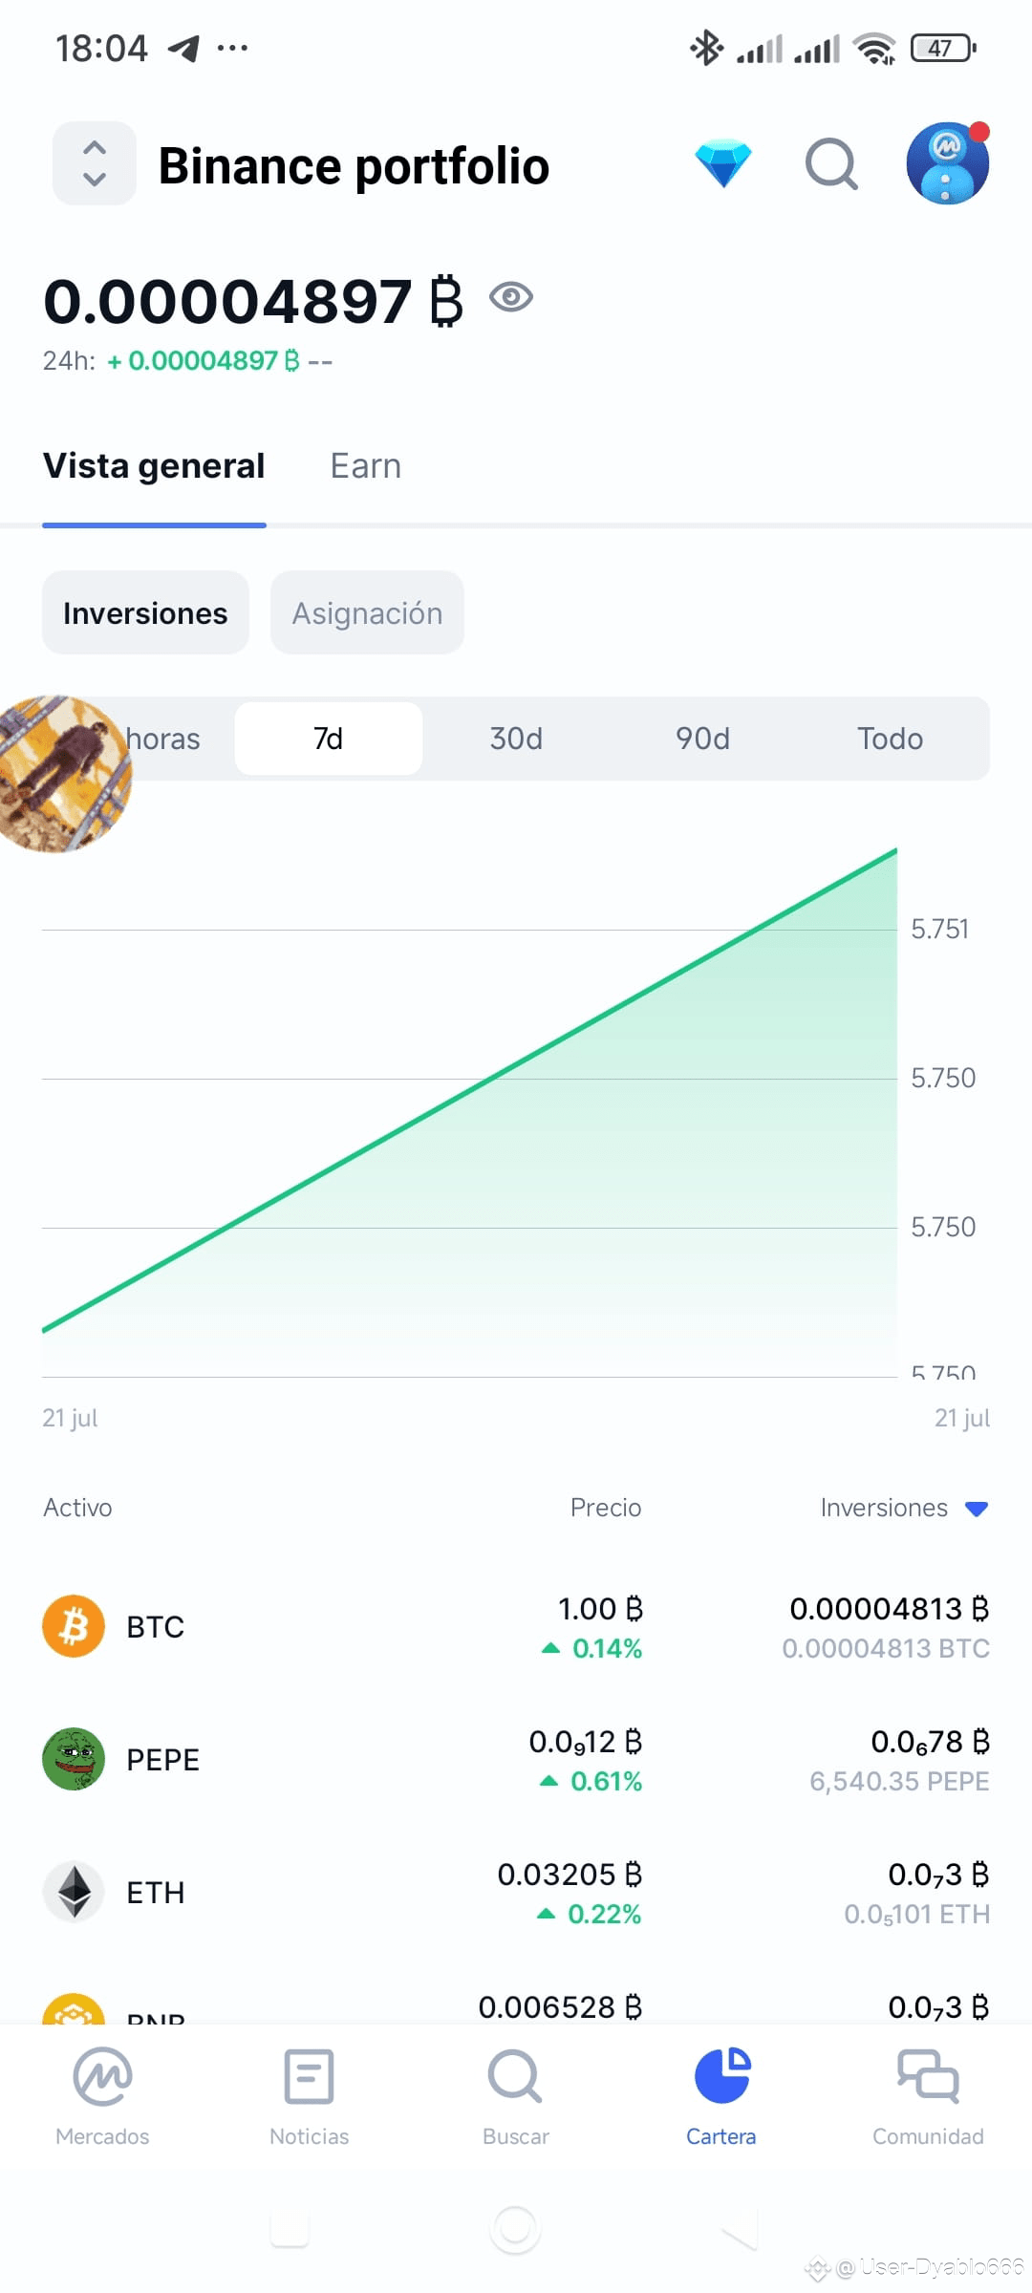
Task: Open the Inversiones sort dropdown
Action: [x=901, y=1508]
